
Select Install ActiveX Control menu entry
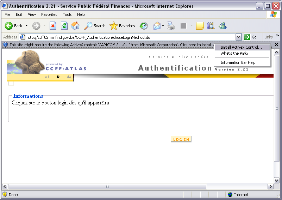pyautogui.click(x=242, y=47)
